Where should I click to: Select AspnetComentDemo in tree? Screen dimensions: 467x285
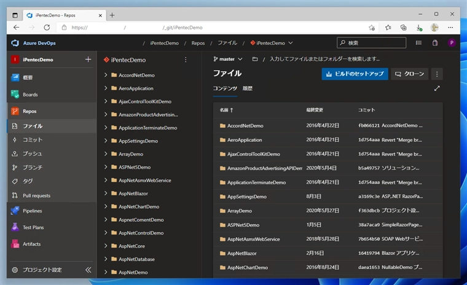[x=141, y=220]
